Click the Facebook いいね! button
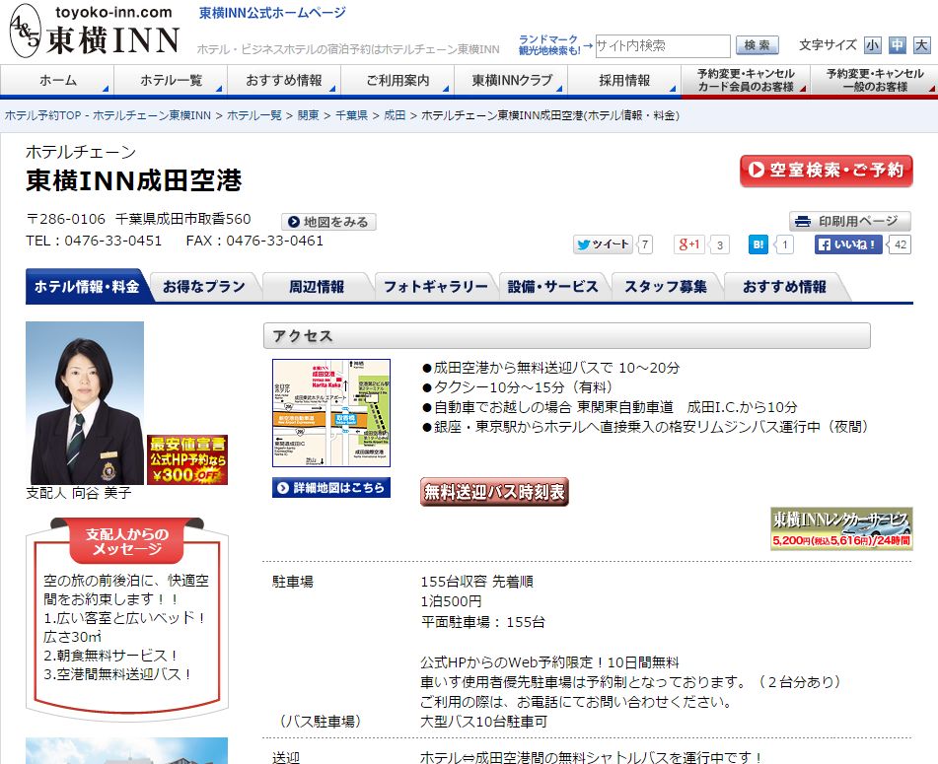 847,244
